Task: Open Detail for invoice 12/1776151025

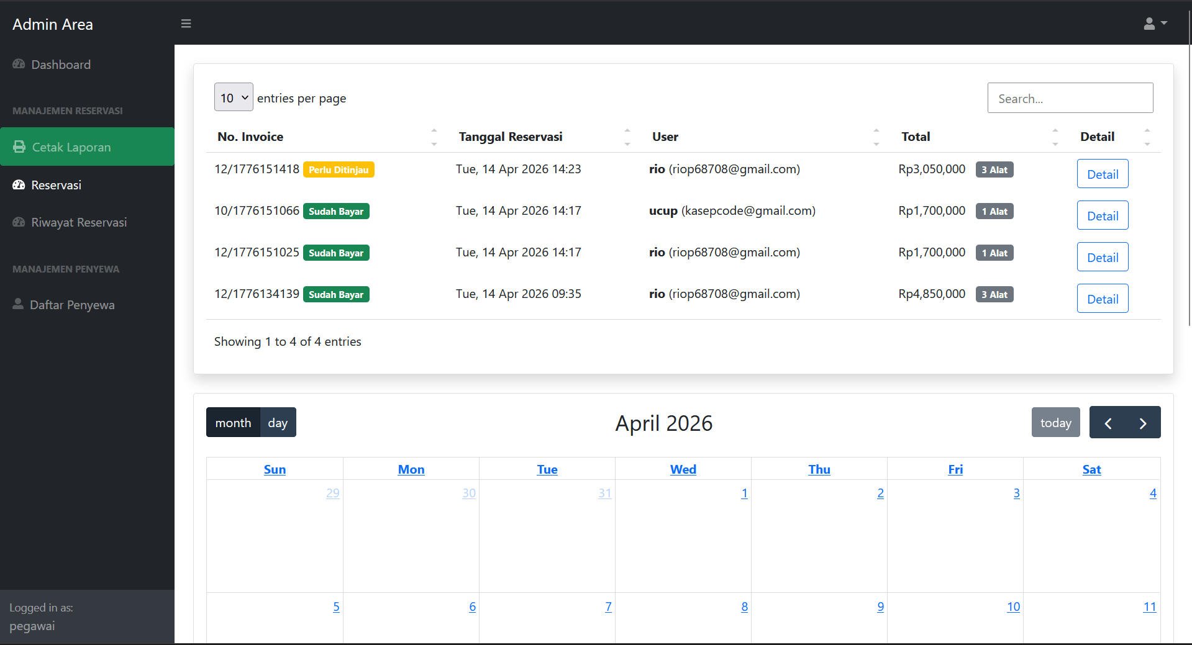Action: click(x=1103, y=257)
